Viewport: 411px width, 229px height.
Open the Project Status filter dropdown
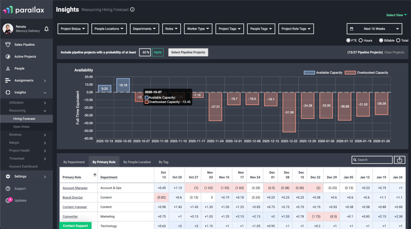(73, 29)
